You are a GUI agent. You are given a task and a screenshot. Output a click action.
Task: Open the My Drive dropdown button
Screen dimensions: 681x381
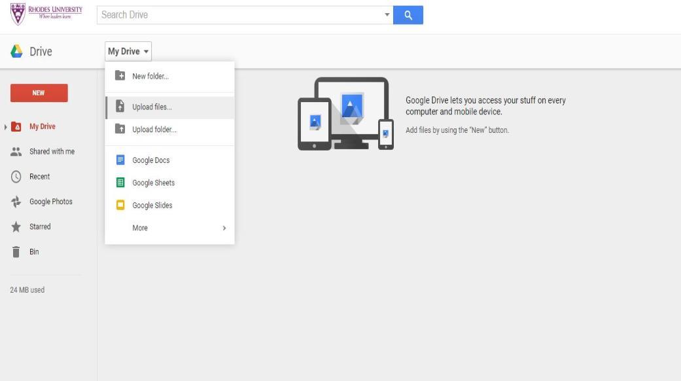coord(128,51)
